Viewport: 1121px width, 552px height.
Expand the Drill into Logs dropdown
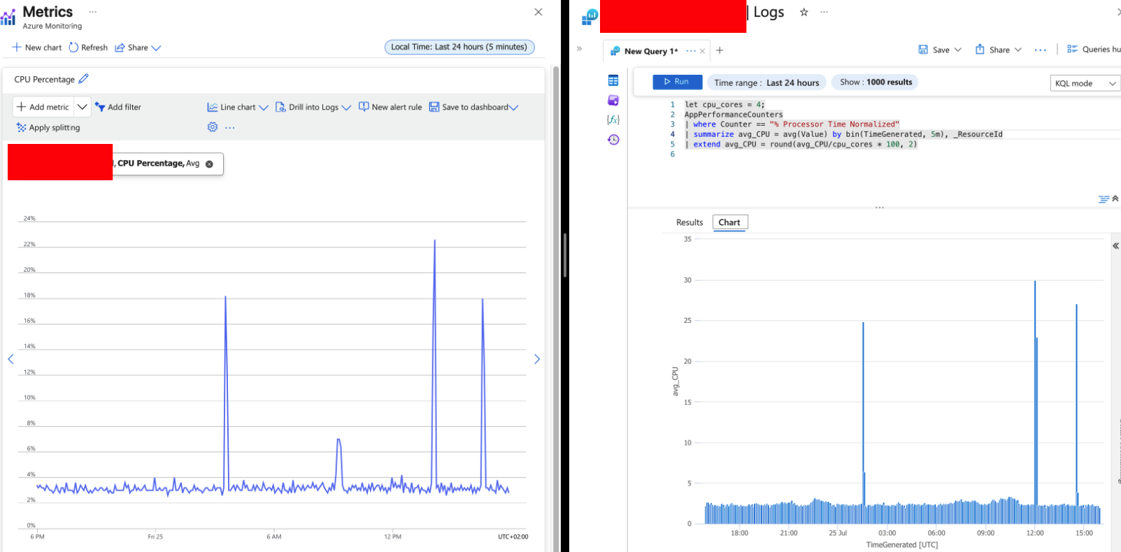[346, 108]
